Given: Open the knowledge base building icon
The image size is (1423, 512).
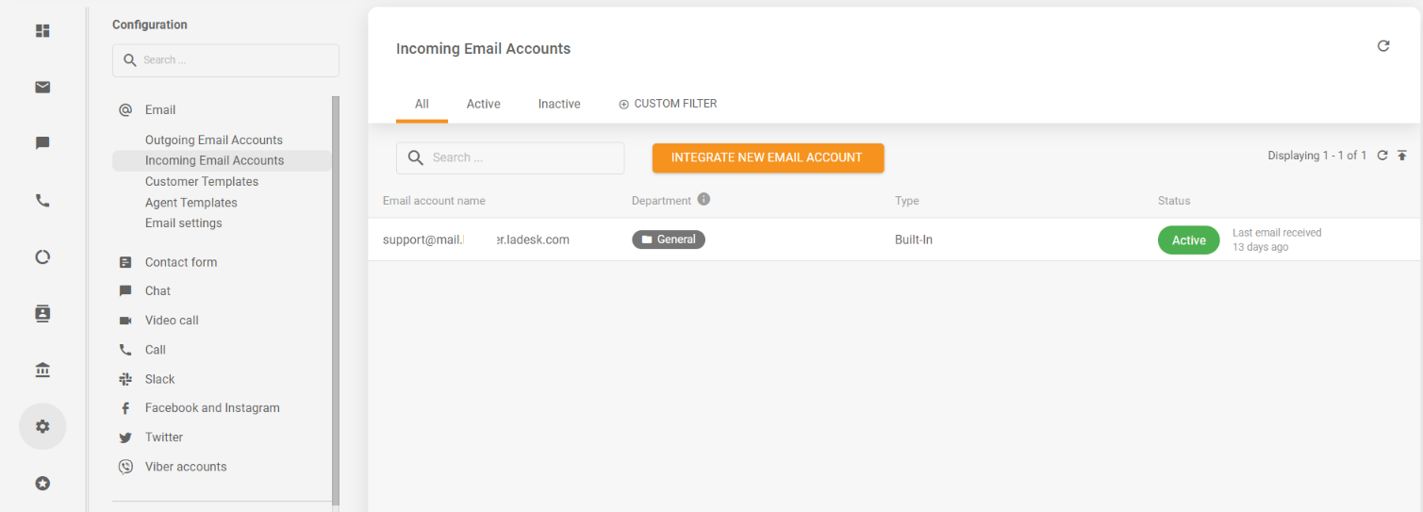Looking at the screenshot, I should [42, 370].
